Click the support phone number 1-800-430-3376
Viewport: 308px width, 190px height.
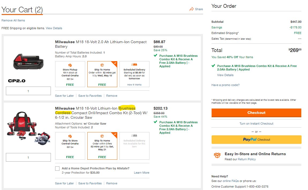[257, 187]
